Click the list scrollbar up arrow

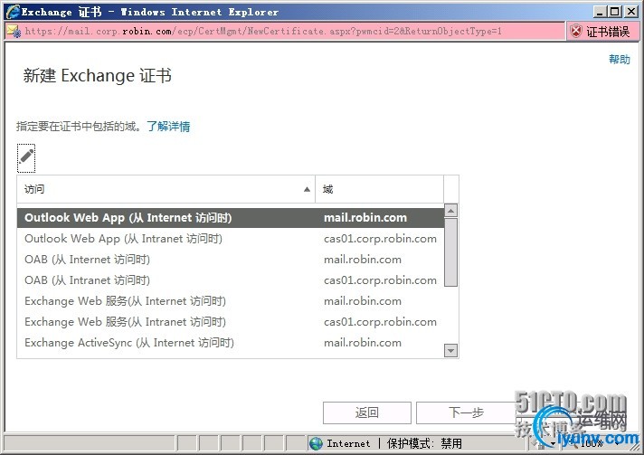click(451, 211)
